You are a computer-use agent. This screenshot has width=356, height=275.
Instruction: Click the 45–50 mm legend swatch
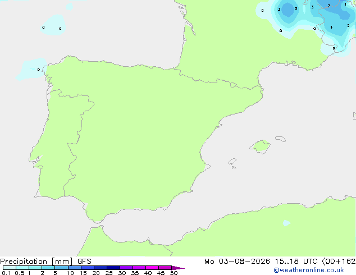[x=165, y=268]
